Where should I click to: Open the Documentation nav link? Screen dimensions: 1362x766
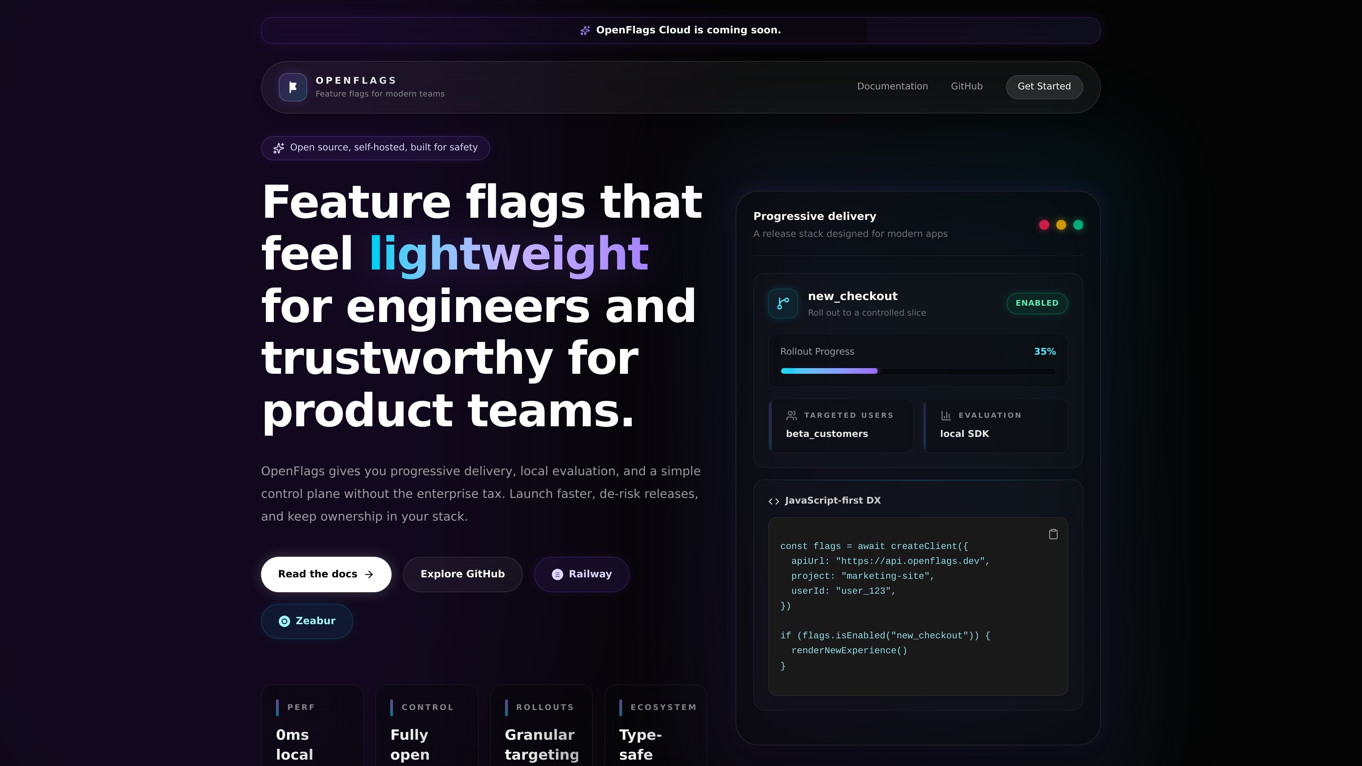point(892,86)
